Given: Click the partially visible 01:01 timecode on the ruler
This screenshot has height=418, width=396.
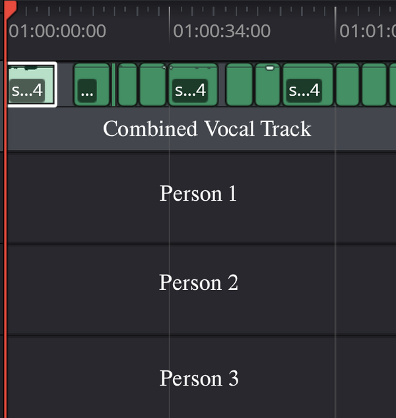Looking at the screenshot, I should [367, 31].
